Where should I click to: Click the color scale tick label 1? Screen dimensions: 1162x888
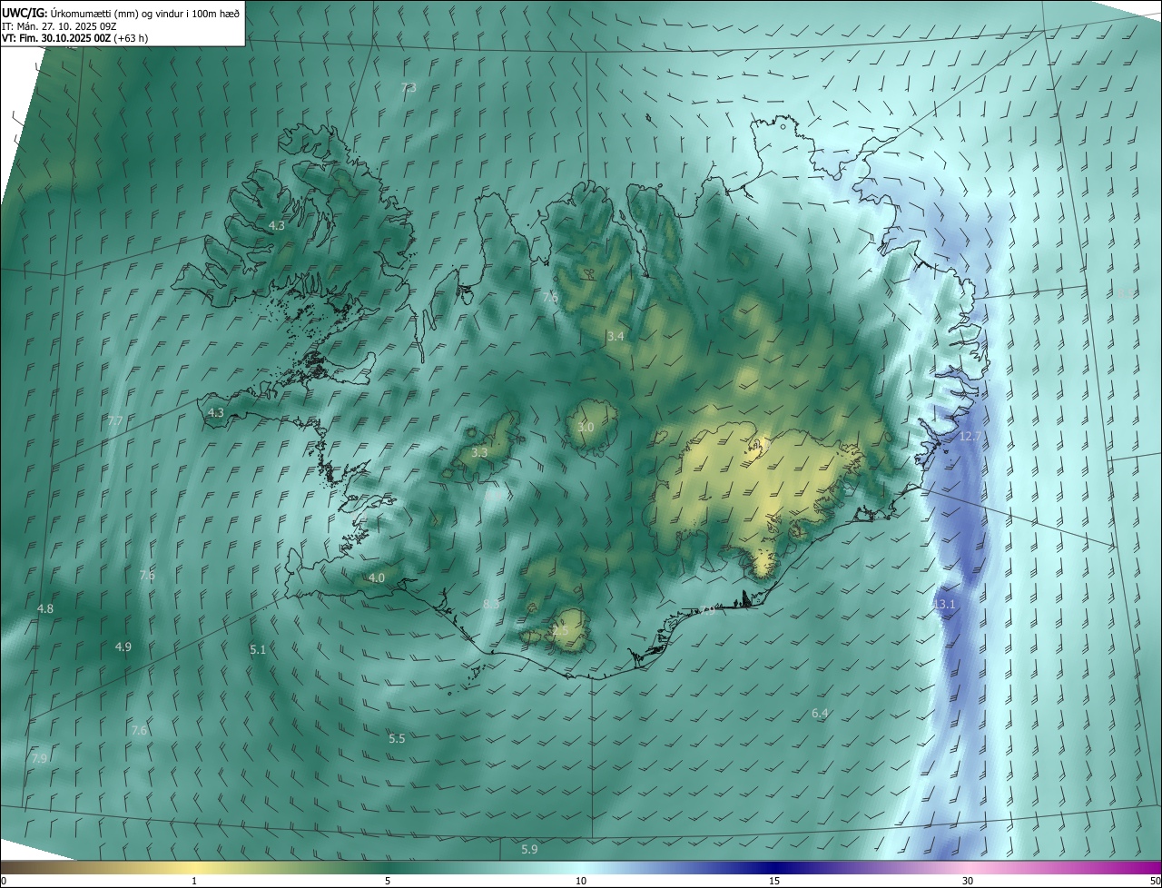tap(194, 881)
